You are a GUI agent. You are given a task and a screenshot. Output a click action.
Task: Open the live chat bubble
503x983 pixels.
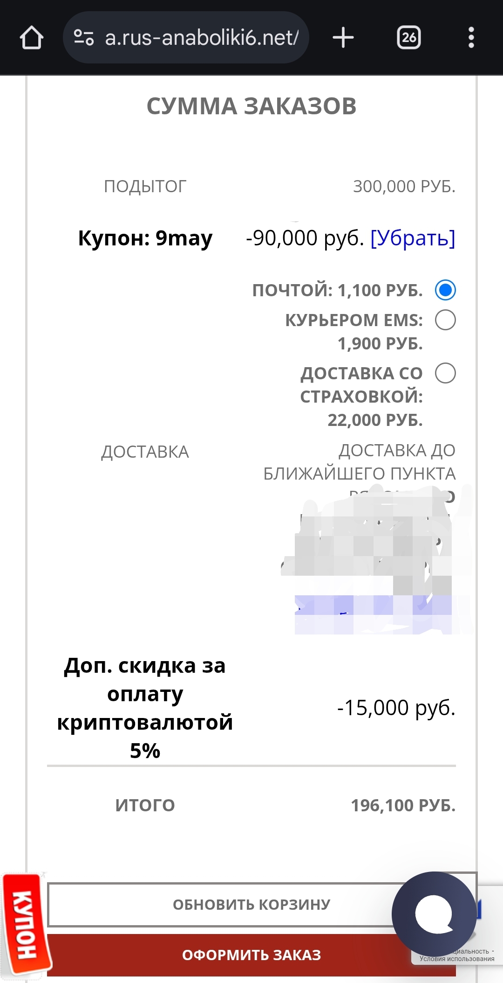(x=434, y=913)
